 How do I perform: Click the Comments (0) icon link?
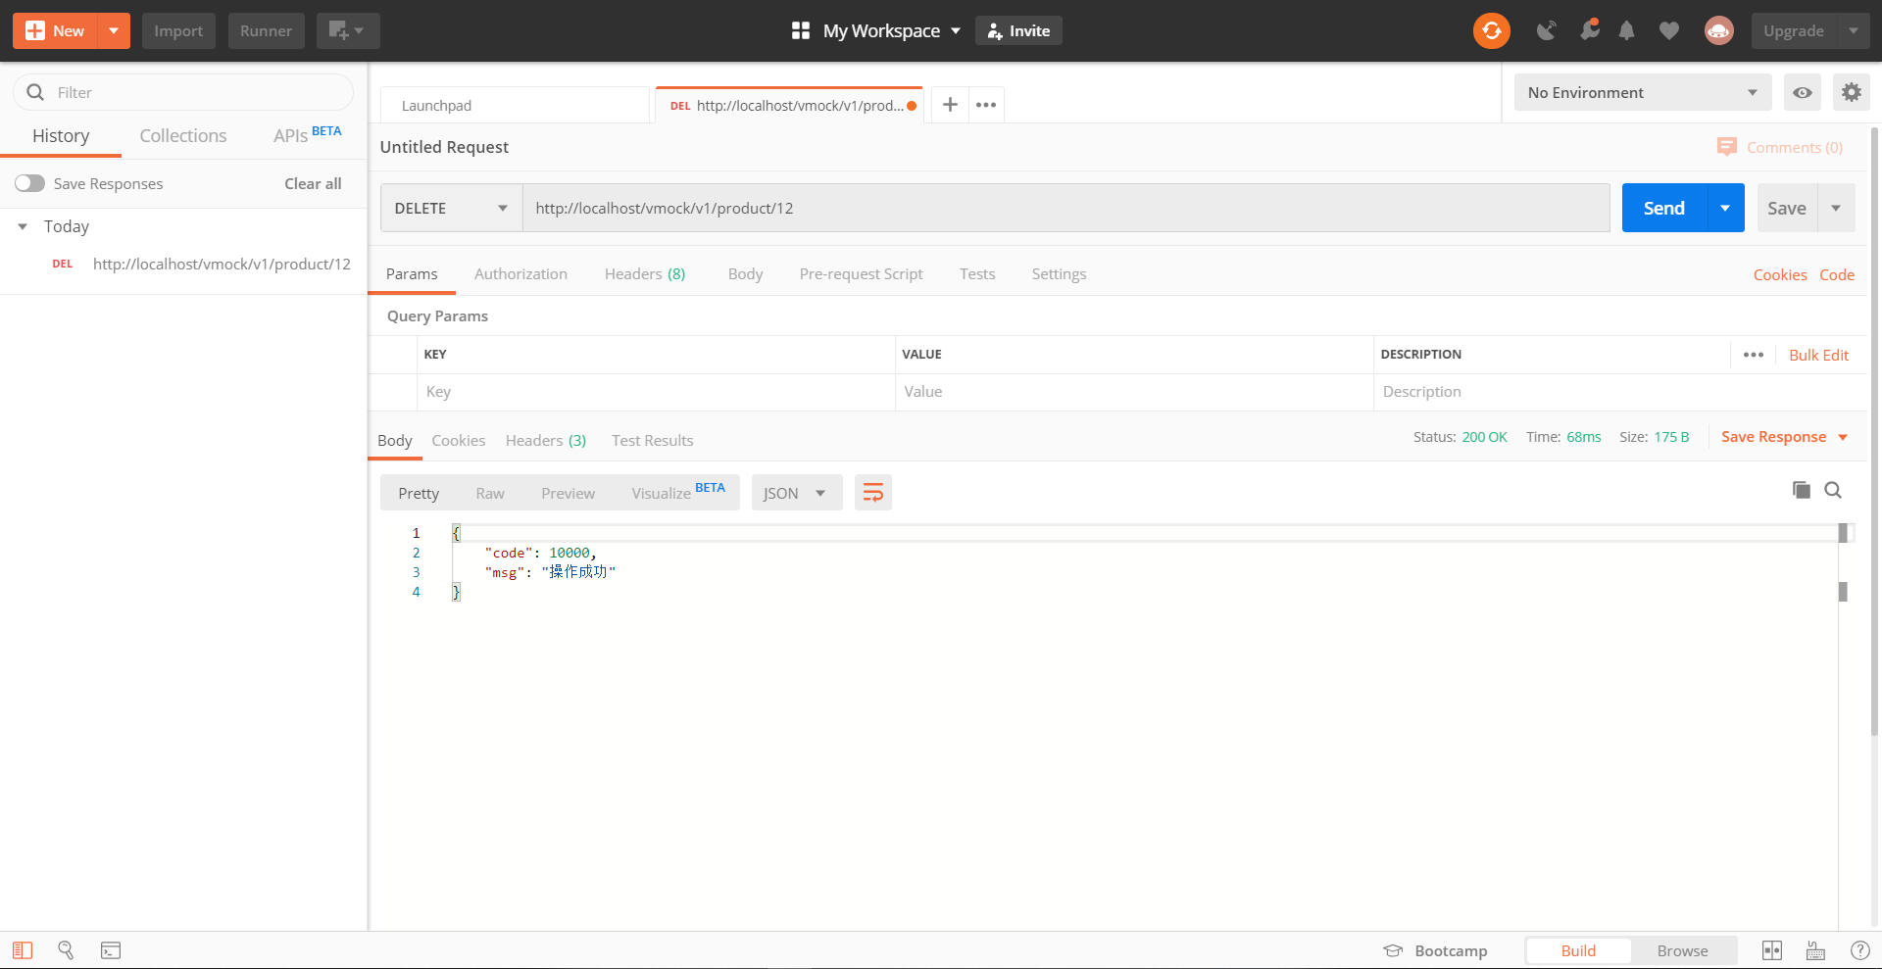[x=1780, y=147]
